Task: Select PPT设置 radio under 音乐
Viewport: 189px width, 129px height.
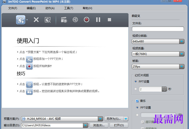Action: (x=137, y=107)
